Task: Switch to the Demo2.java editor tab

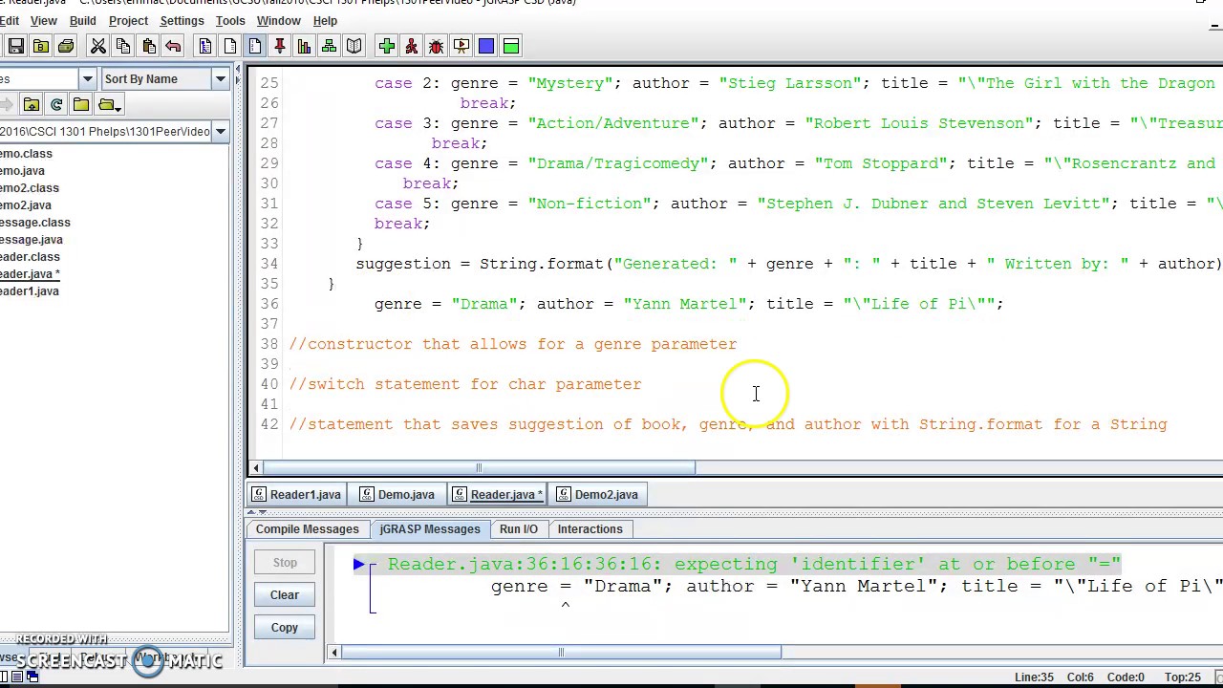Action: pyautogui.click(x=597, y=495)
